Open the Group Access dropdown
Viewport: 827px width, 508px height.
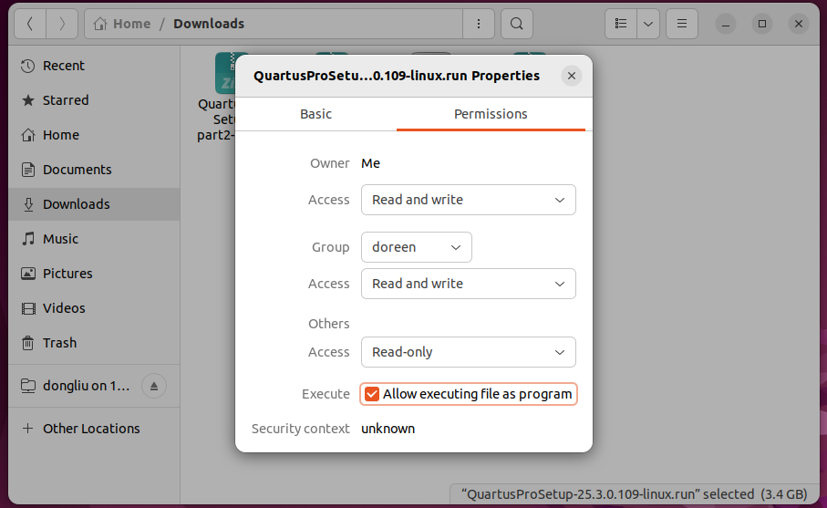click(469, 284)
